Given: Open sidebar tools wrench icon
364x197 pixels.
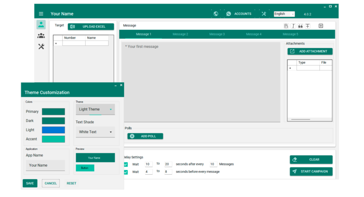Looking at the screenshot, I should 41,46.
